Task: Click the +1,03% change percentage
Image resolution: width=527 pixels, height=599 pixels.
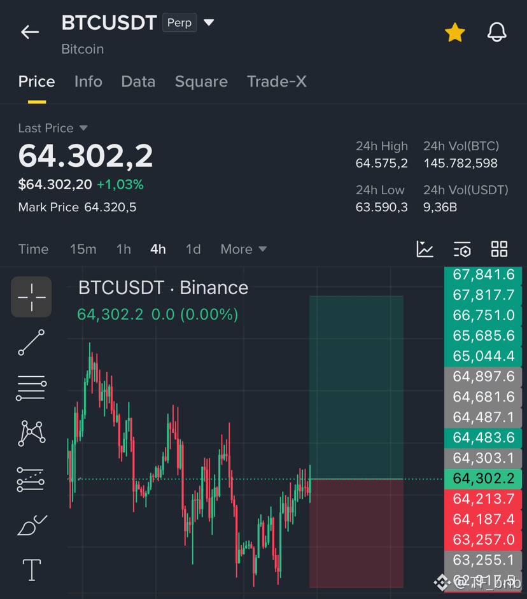Action: tap(120, 185)
